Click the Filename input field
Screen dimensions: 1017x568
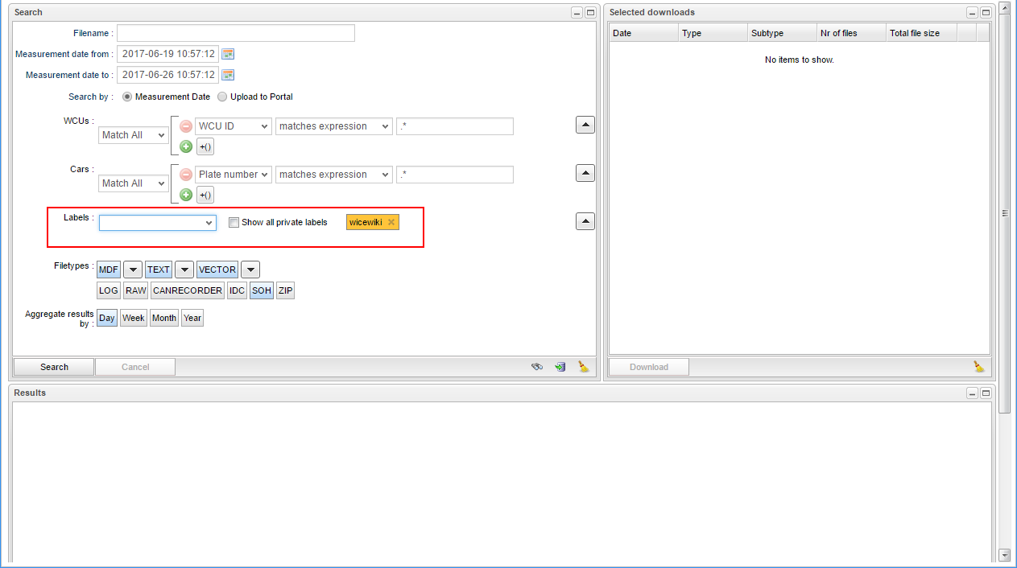click(235, 33)
